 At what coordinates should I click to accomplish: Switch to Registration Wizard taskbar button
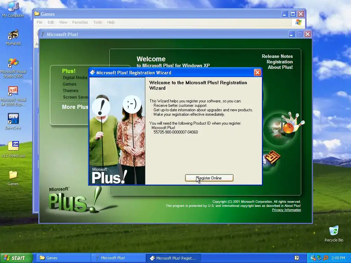[173, 258]
